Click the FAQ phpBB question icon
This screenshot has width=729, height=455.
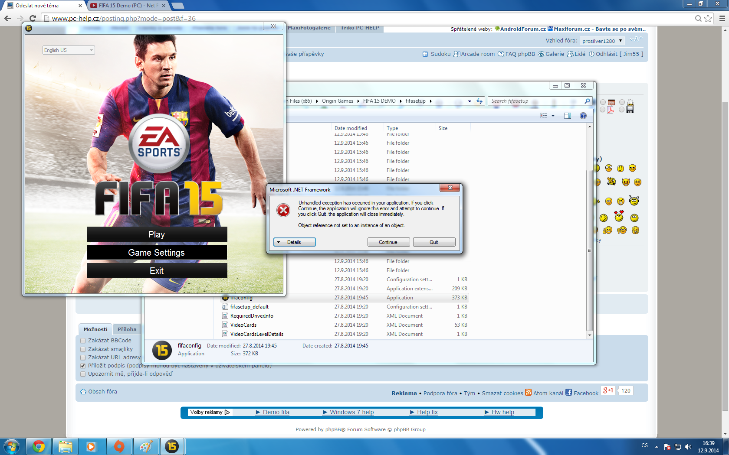click(x=501, y=54)
